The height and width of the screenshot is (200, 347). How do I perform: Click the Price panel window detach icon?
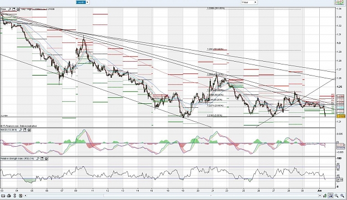pos(13,9)
